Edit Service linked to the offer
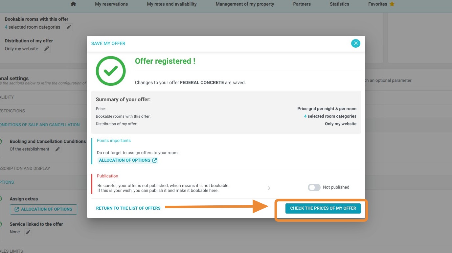452x253 pixels. (28, 232)
